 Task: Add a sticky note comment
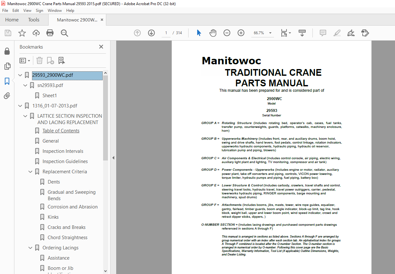tap(323, 33)
